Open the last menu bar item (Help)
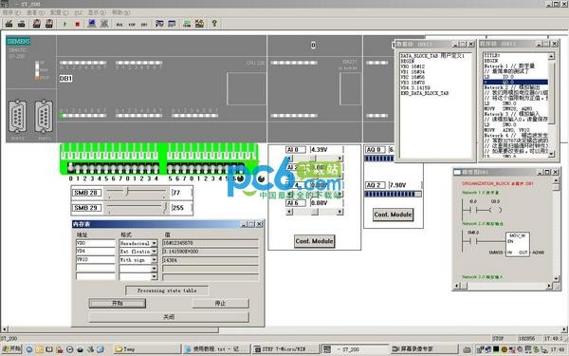 click(120, 12)
